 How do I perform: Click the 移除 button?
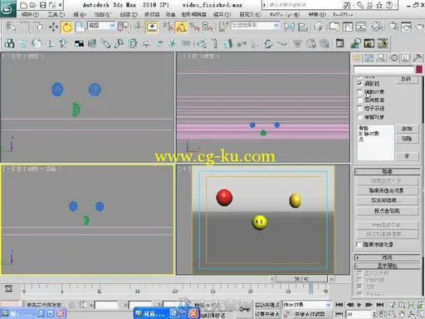407,139
